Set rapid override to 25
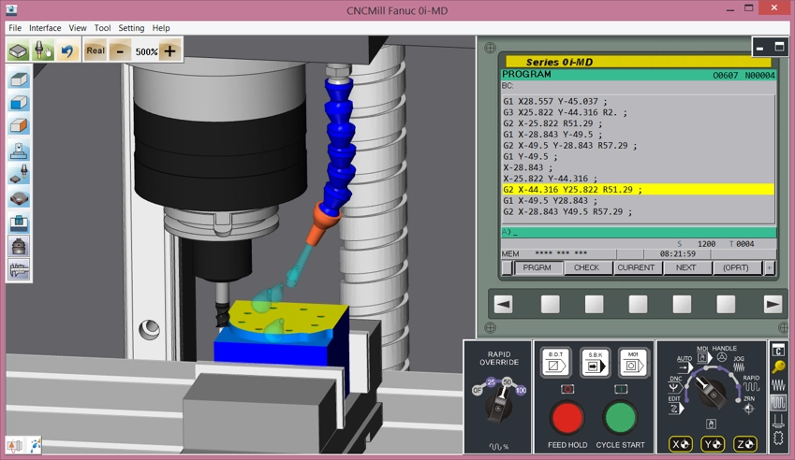The width and height of the screenshot is (795, 460). [491, 382]
